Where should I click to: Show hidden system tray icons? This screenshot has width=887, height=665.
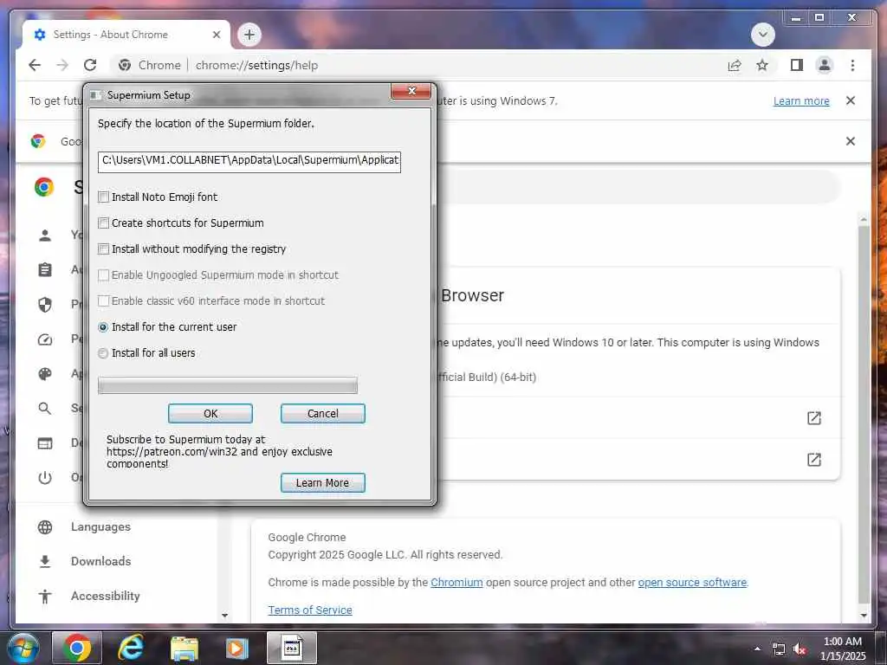pyautogui.click(x=757, y=649)
